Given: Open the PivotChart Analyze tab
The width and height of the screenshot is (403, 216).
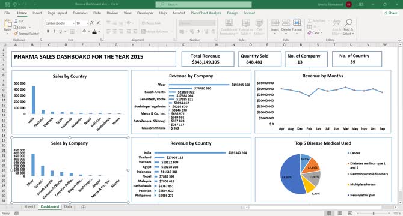Looking at the screenshot, I should [206, 13].
